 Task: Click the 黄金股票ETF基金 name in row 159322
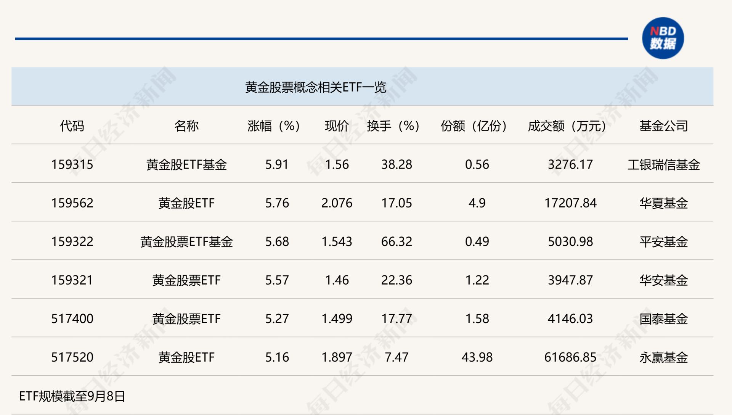[186, 241]
